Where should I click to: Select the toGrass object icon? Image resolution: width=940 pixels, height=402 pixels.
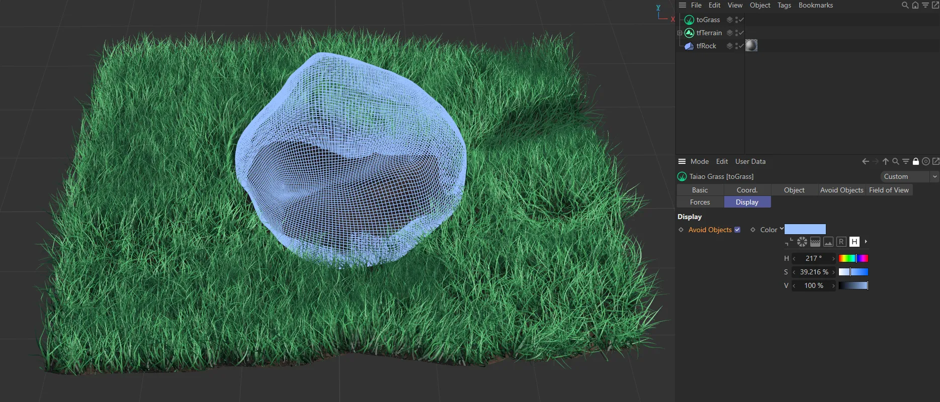(689, 20)
